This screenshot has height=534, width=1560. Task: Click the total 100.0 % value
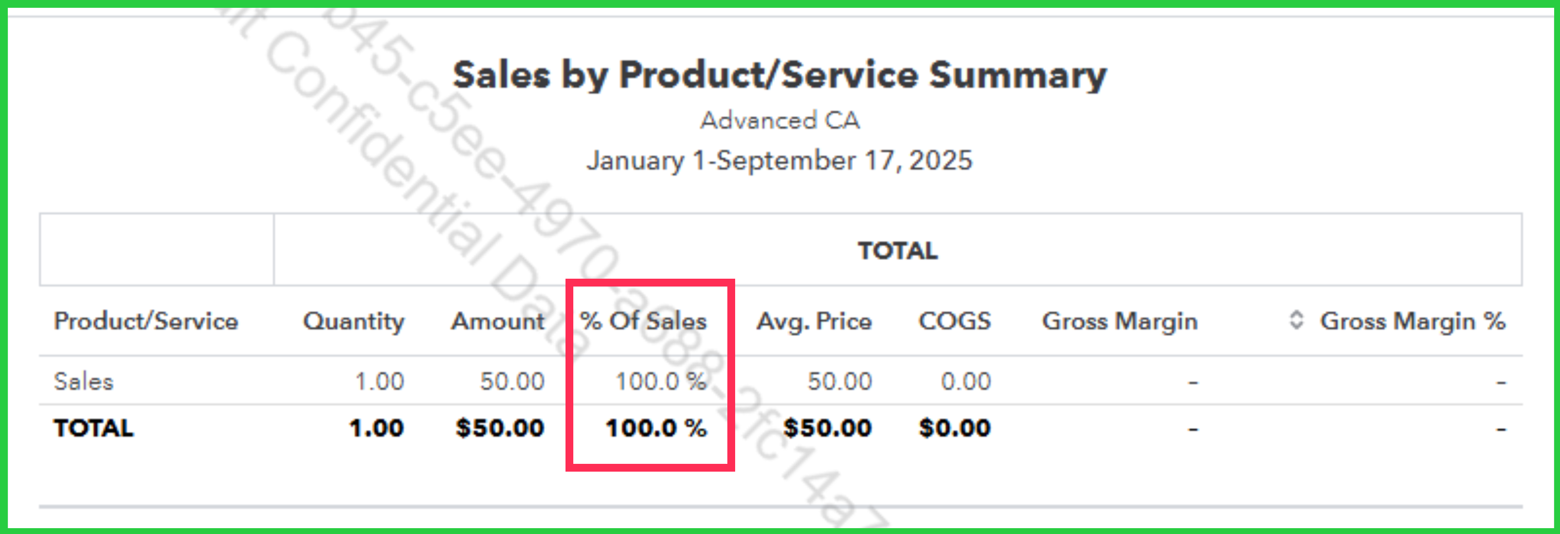pos(657,428)
